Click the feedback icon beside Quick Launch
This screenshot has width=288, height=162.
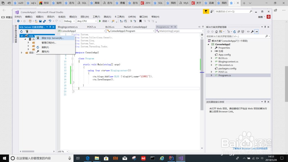(212, 12)
